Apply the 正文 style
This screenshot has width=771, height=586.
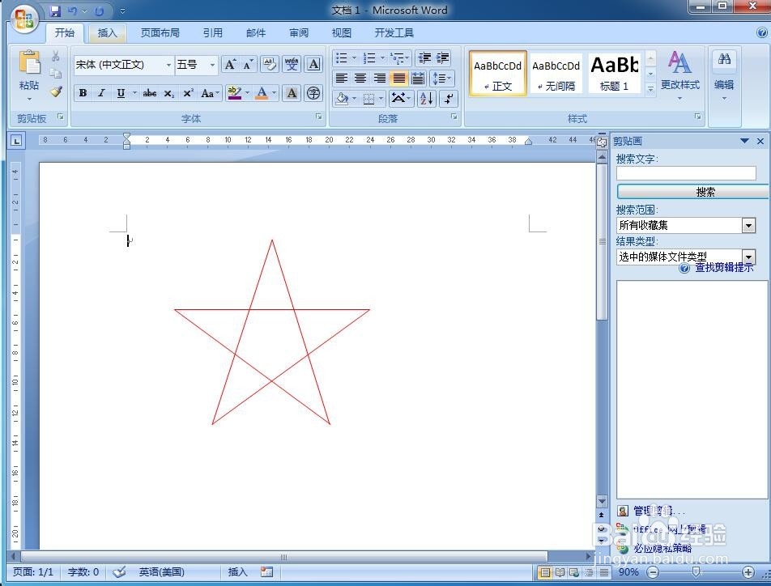(497, 73)
